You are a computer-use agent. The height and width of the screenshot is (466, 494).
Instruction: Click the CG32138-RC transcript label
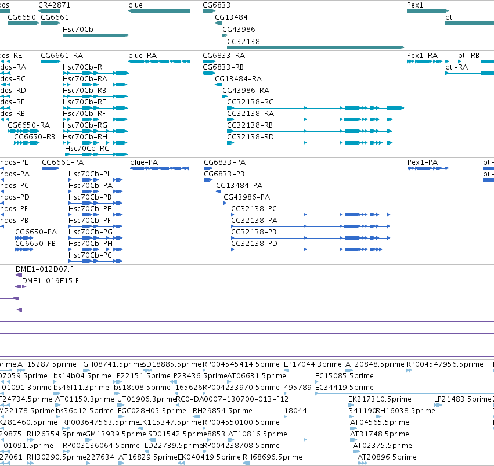pyautogui.click(x=250, y=102)
